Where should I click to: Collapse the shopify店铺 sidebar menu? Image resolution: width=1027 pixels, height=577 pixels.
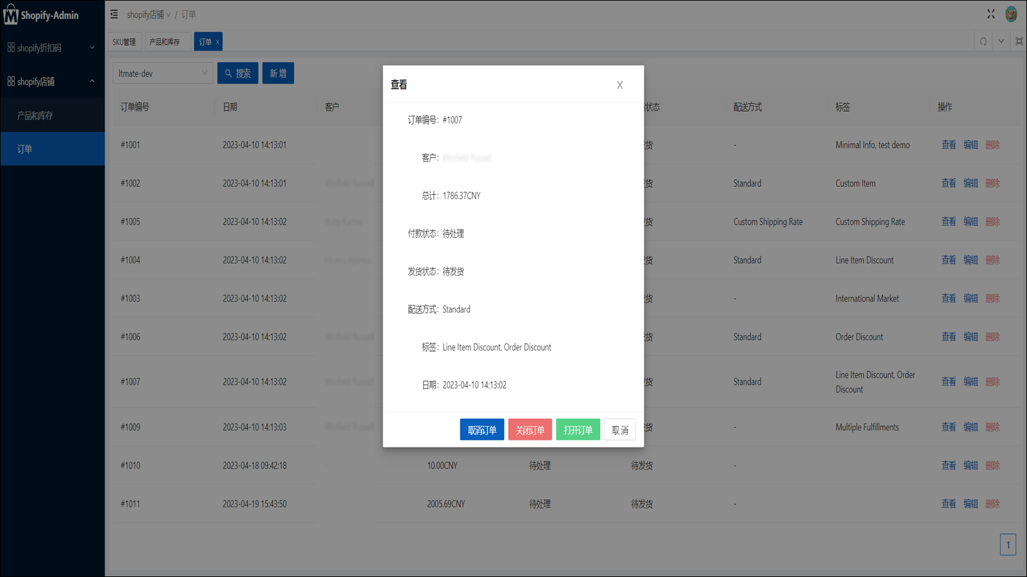(52, 81)
